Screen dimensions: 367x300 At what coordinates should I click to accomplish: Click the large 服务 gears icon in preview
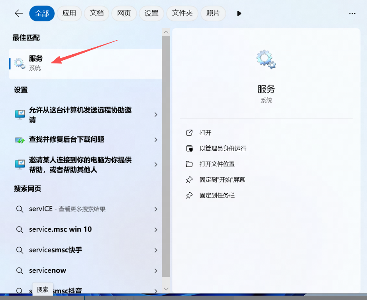tap(266, 59)
